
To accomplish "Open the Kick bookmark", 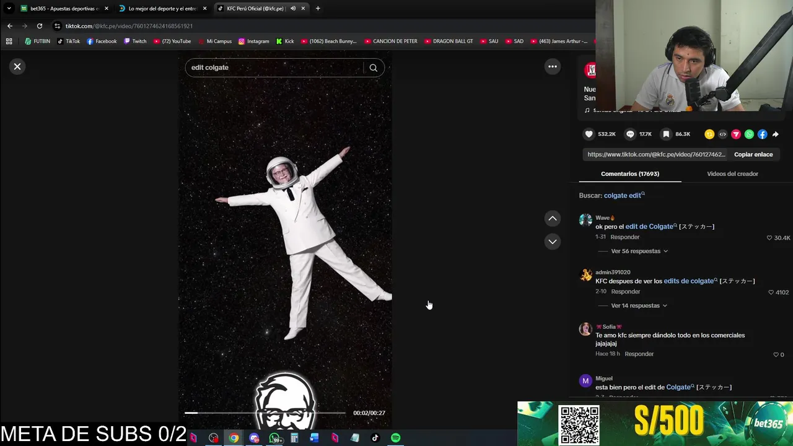I will 285,42.
